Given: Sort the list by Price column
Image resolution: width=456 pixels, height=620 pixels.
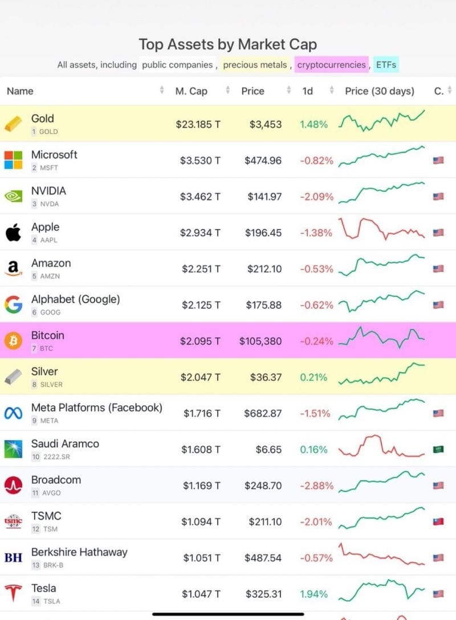Looking at the screenshot, I should click(x=253, y=91).
